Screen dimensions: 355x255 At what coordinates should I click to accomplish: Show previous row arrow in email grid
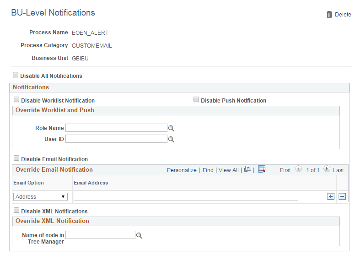[298, 169]
